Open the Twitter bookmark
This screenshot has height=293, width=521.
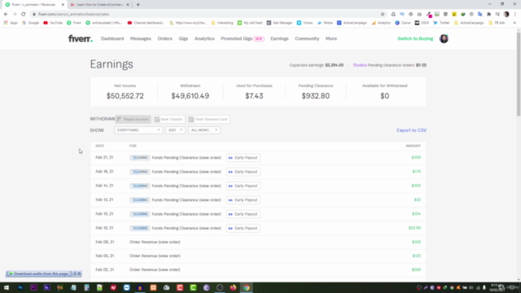point(441,23)
